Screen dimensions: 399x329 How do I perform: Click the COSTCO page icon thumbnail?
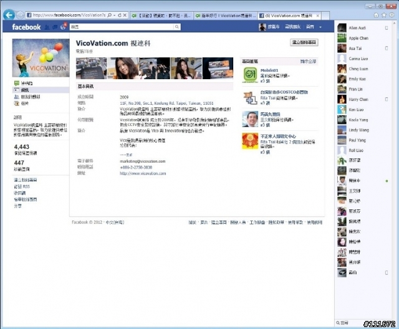click(x=251, y=98)
